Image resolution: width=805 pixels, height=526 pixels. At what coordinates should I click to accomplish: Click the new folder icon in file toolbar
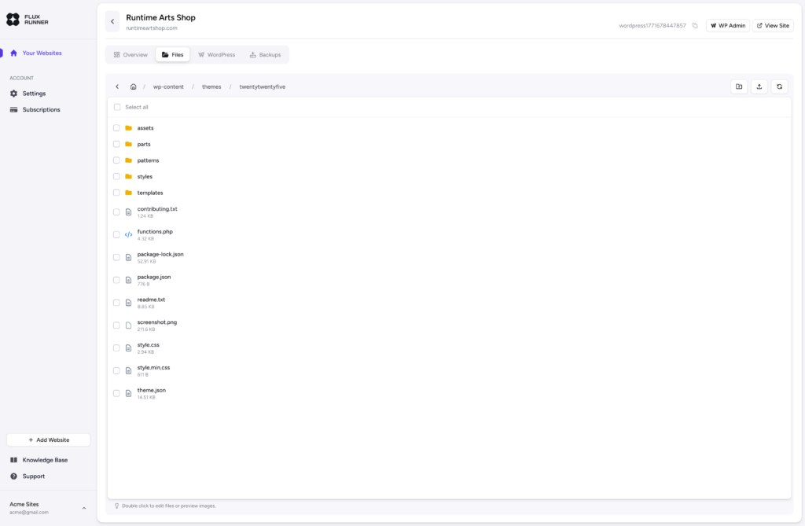tap(738, 86)
